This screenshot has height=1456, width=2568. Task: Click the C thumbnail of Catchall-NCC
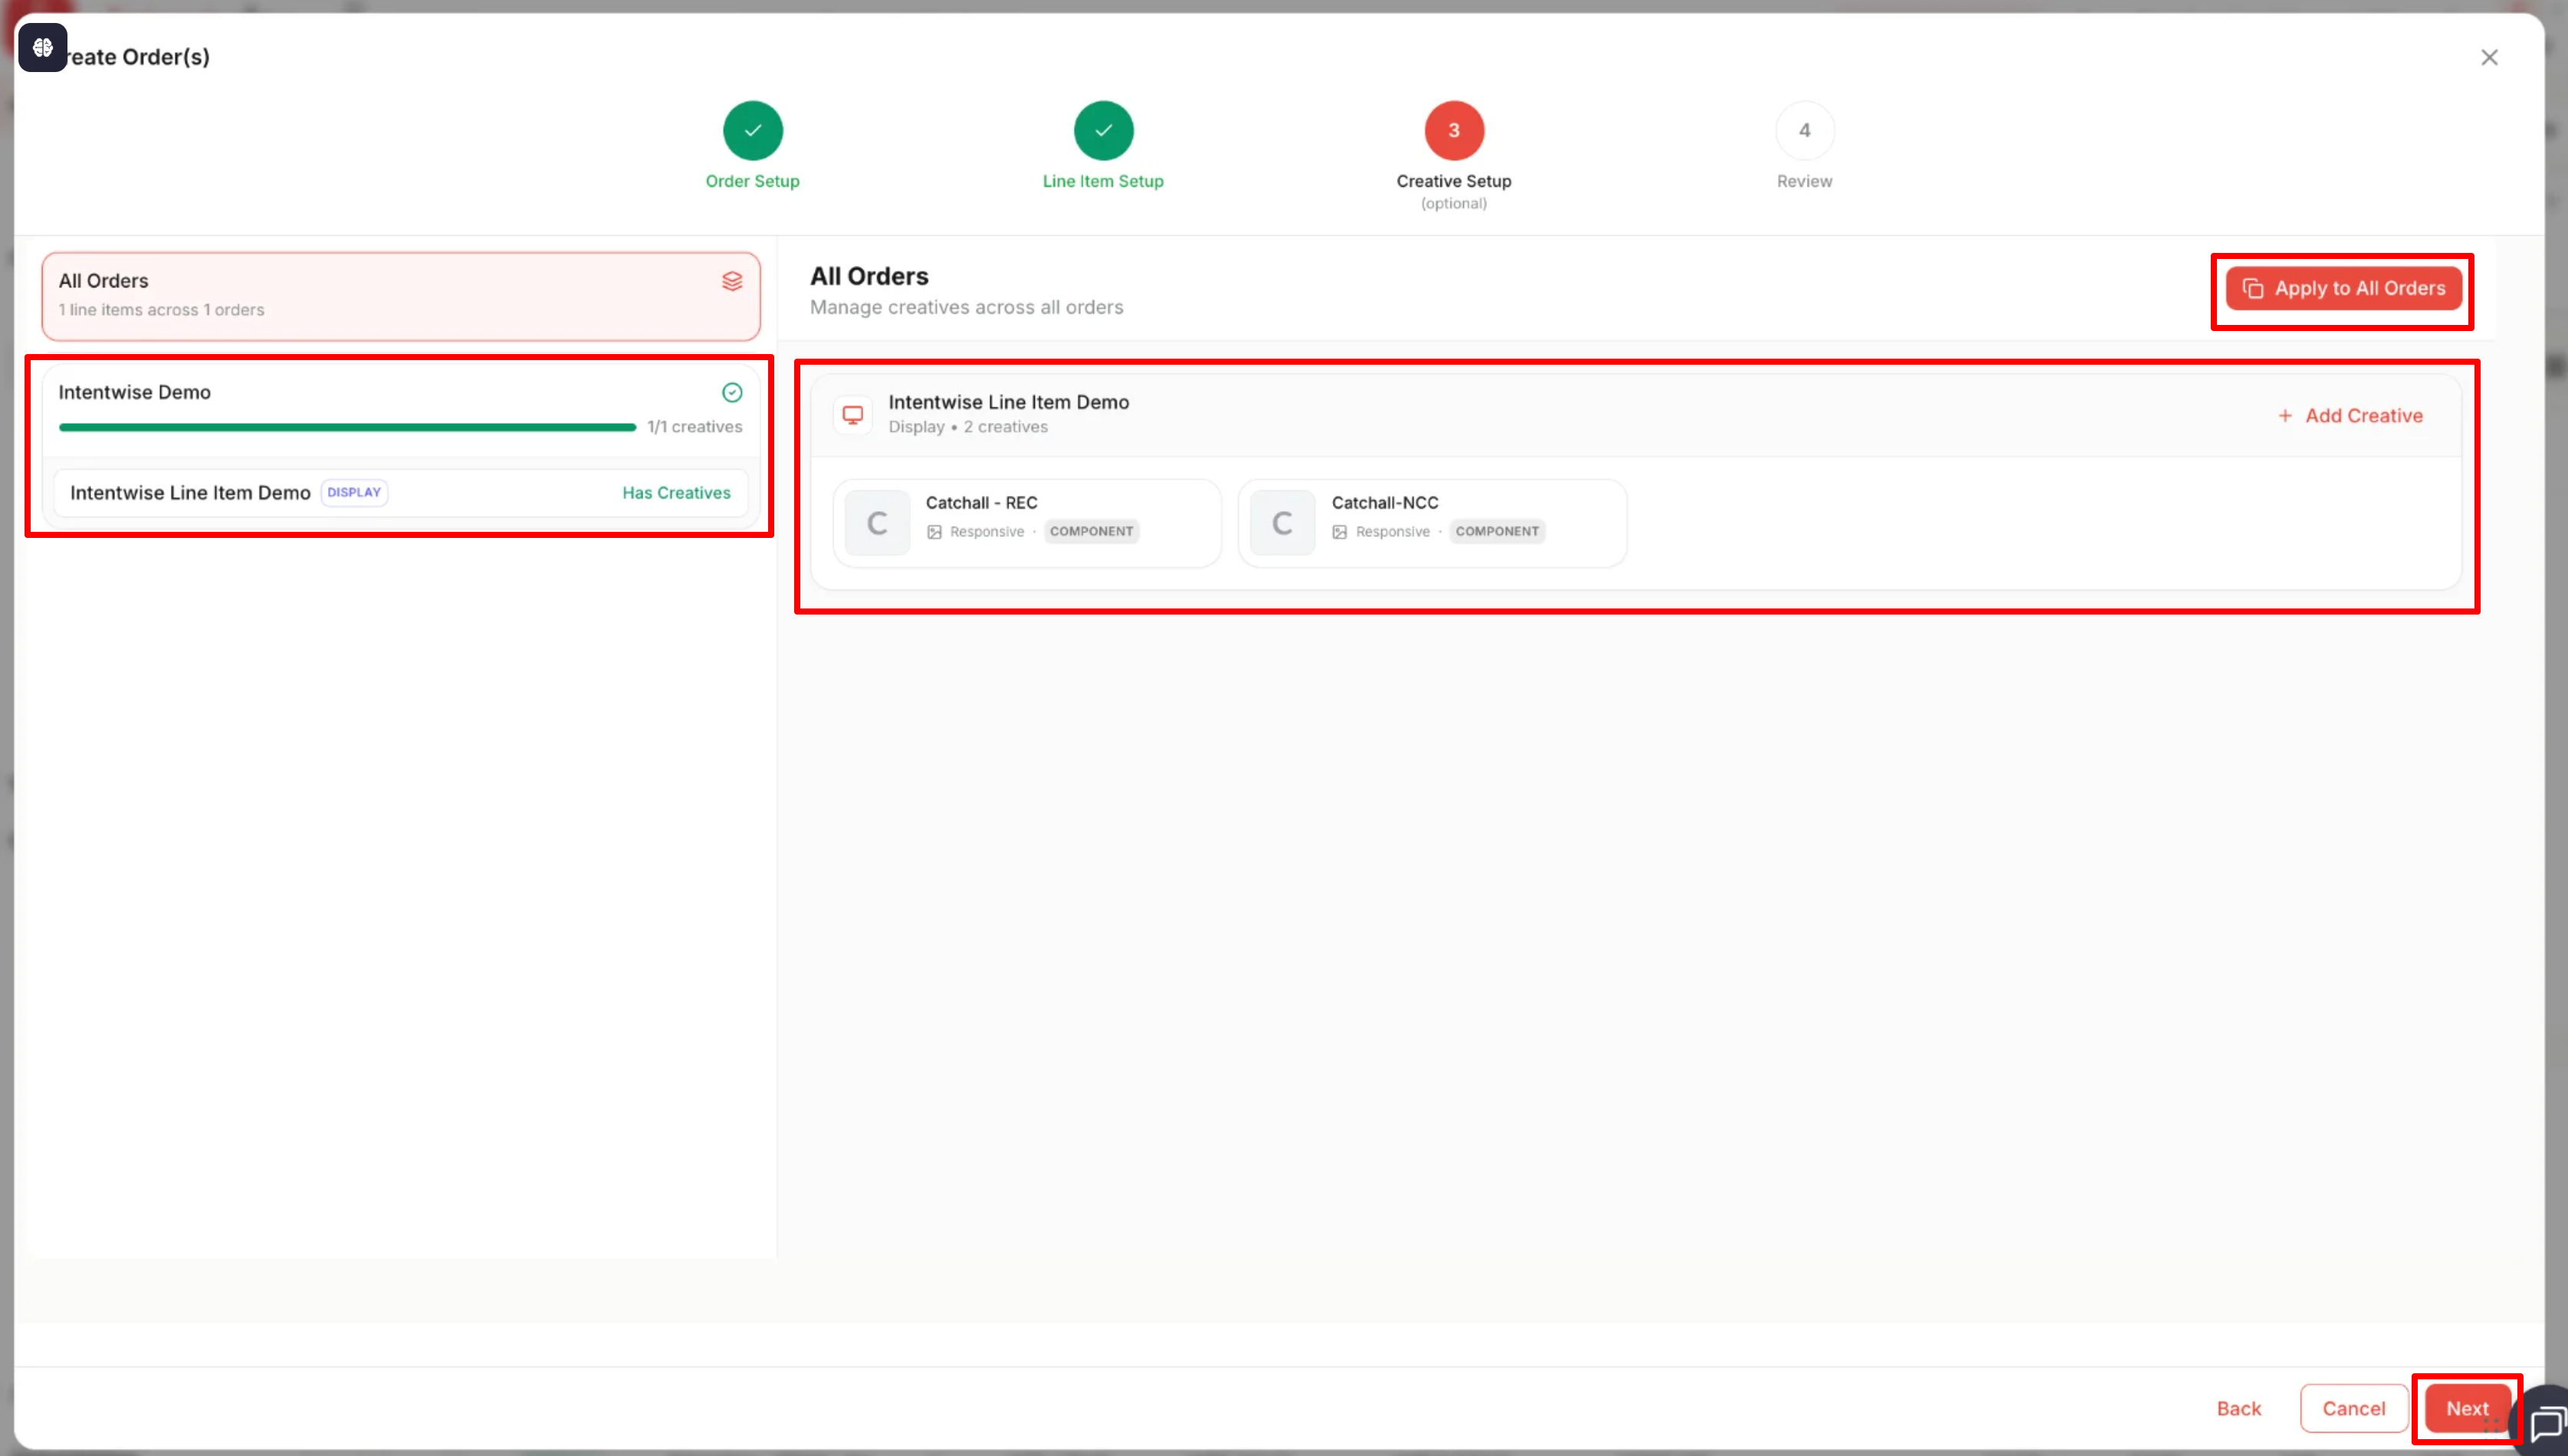tap(1282, 522)
